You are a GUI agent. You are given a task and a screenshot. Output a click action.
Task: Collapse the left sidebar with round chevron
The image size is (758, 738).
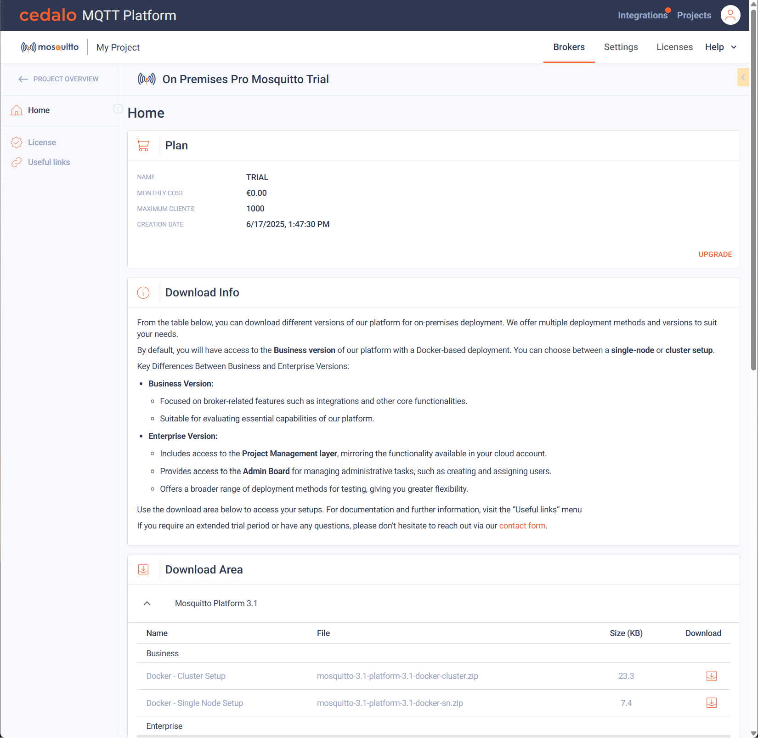click(118, 109)
